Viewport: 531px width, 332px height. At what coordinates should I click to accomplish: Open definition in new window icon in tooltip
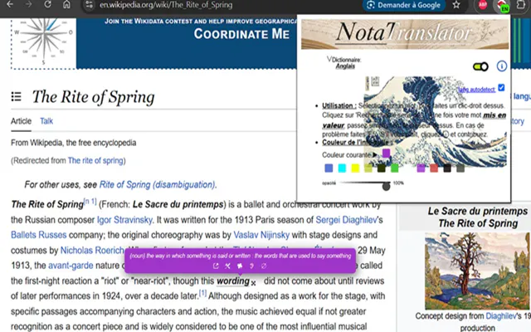pos(216,266)
